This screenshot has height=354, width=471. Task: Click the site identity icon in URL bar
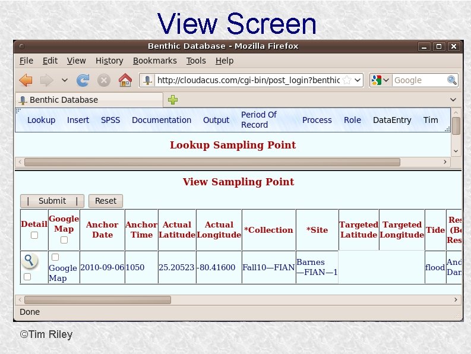[x=147, y=80]
